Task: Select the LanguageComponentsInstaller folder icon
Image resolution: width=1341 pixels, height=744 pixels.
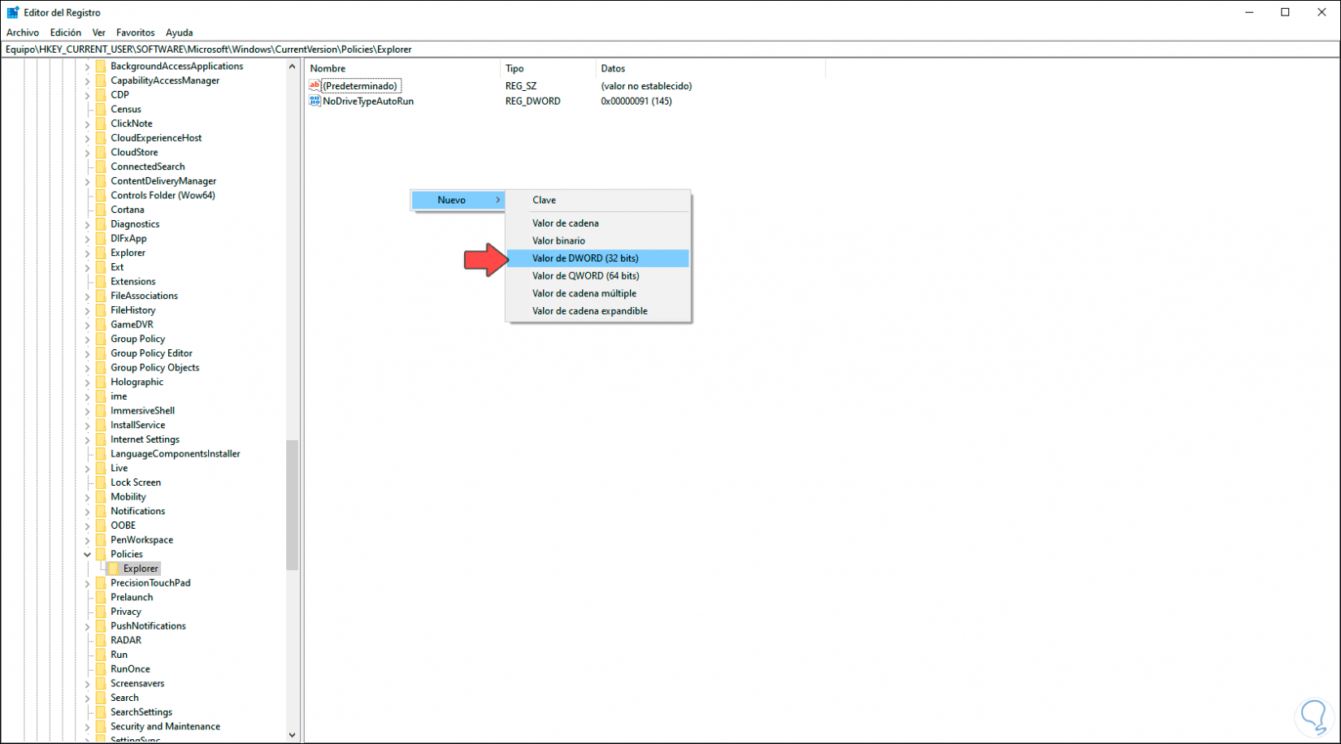Action: point(101,453)
